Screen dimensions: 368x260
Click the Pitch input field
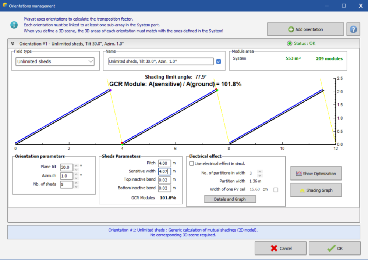click(164, 163)
